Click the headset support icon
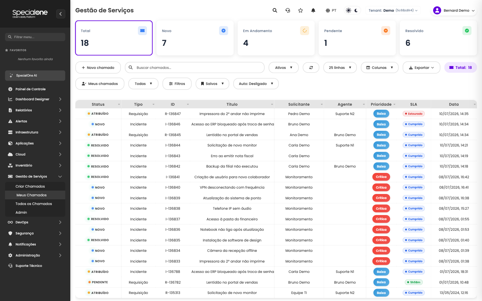Screen dimensions: 482x301 [288, 10]
